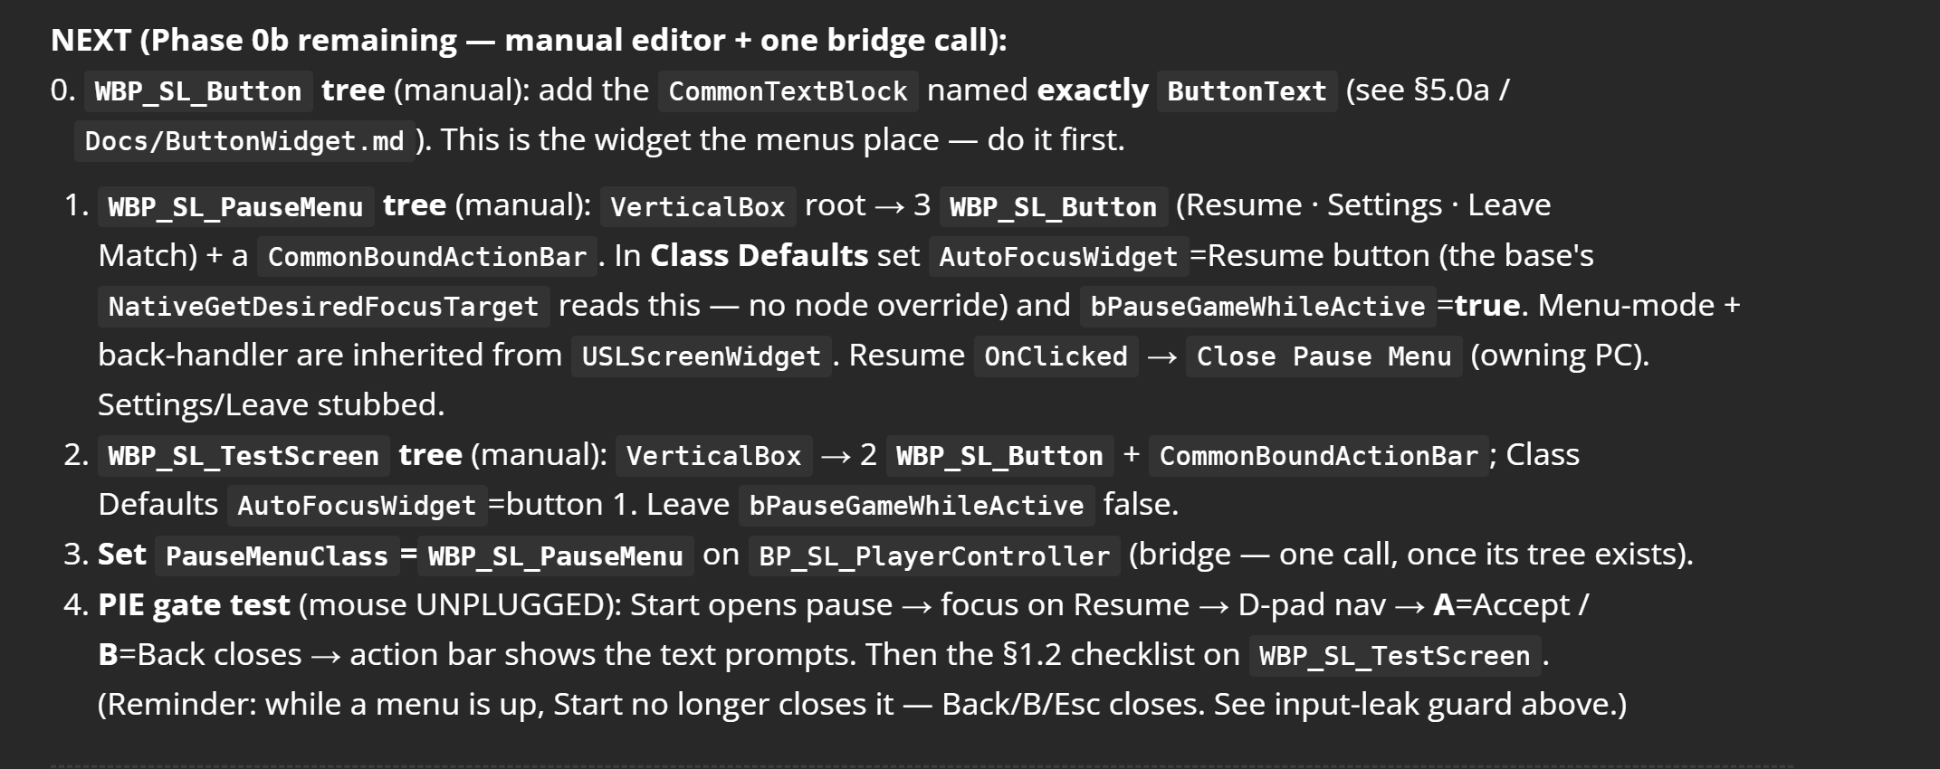
Task: Click the AutoFocusWidget code in step 1
Action: click(x=1058, y=257)
